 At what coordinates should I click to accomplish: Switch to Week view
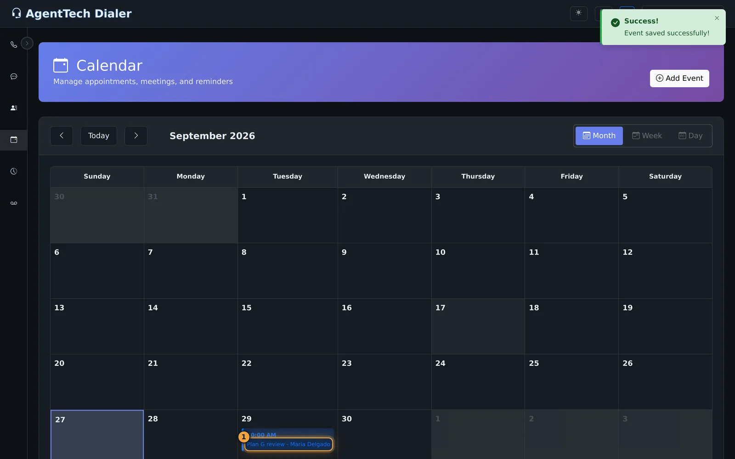coord(647,136)
